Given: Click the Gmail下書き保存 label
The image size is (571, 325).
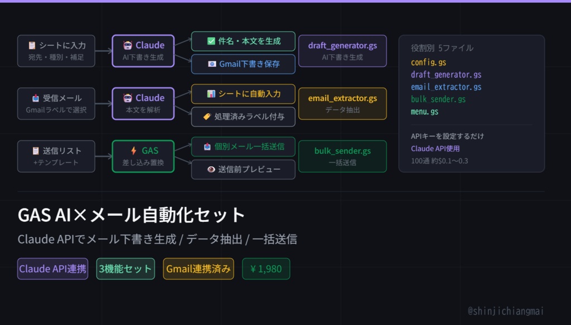Looking at the screenshot, I should [249, 64].
